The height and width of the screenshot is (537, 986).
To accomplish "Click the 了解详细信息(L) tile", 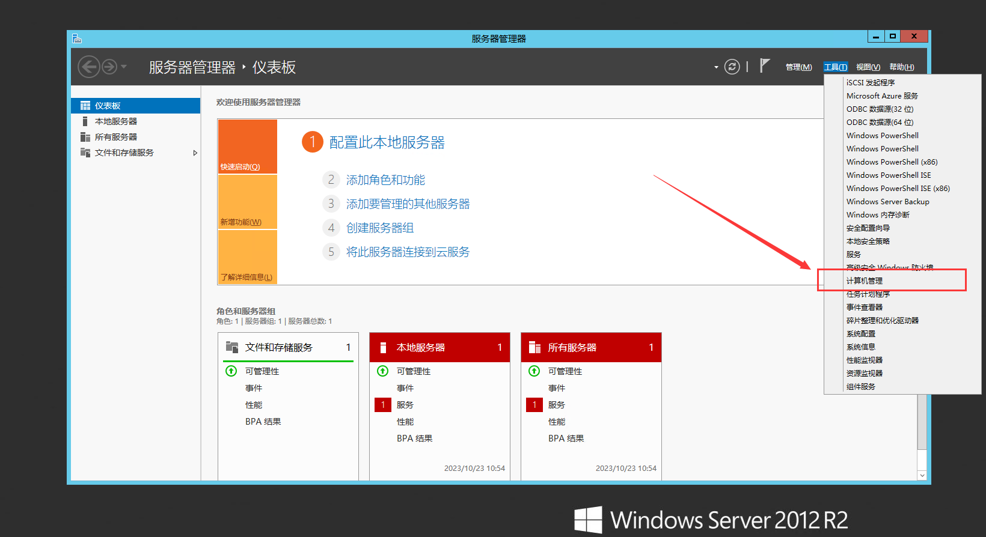I will click(248, 256).
